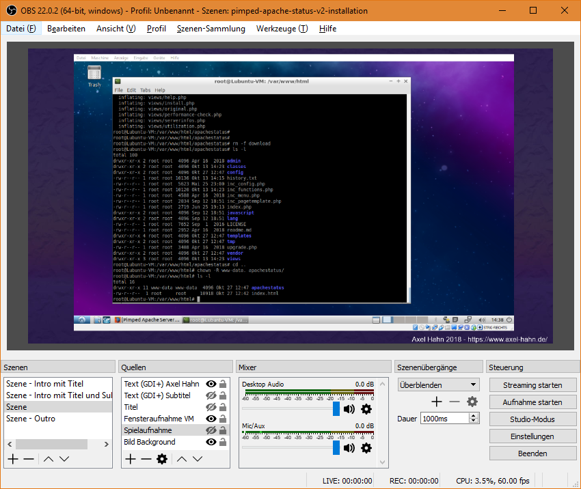Add a scene transition with plus
The width and height of the screenshot is (581, 489).
437,402
